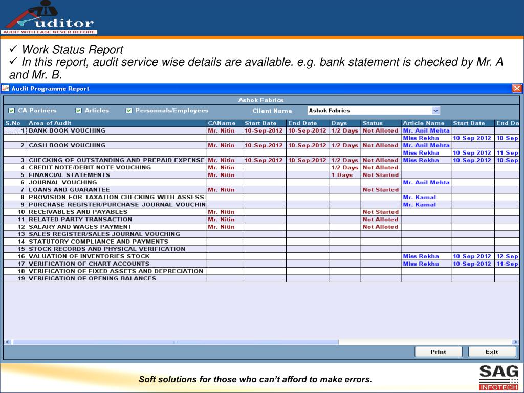Click the 1 Days cell for Financial Statements
The image size is (524, 393).
tap(345, 175)
